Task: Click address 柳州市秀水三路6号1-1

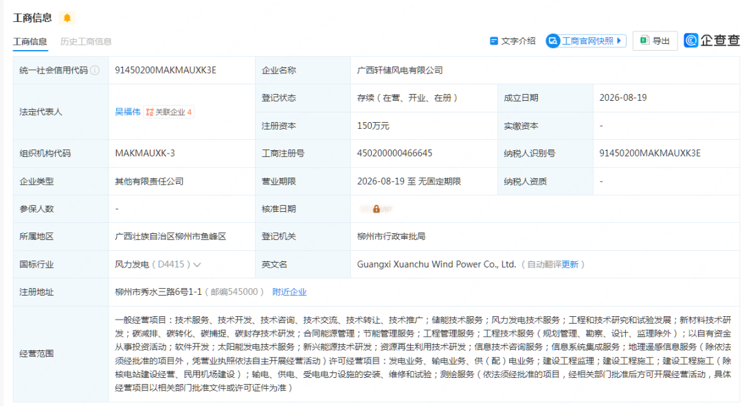Action: 158,292
